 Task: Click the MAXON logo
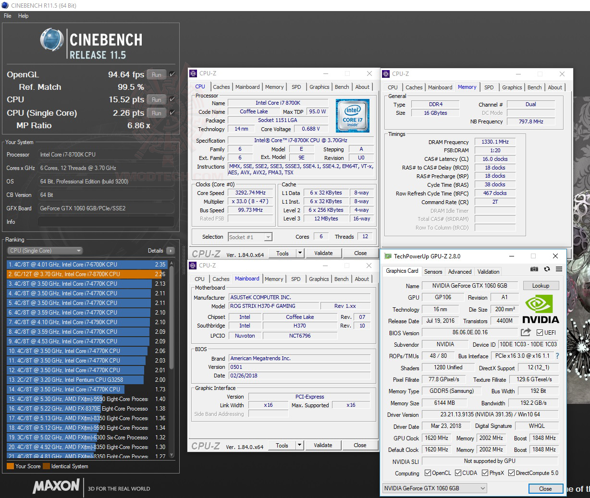point(56,486)
